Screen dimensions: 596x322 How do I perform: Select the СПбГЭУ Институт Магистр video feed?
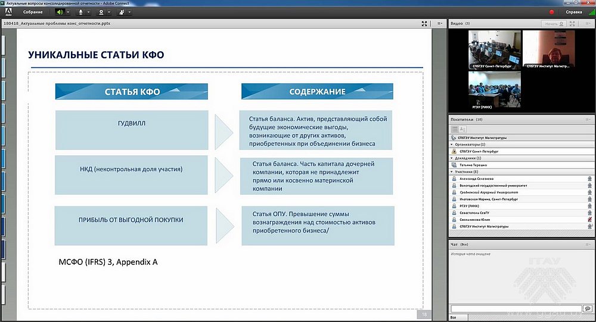pos(548,49)
